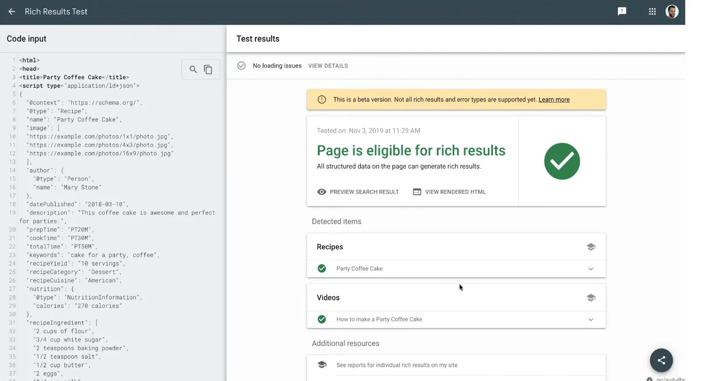Click the 3/4 cup white sugar line
The image size is (714, 381).
pos(70,340)
